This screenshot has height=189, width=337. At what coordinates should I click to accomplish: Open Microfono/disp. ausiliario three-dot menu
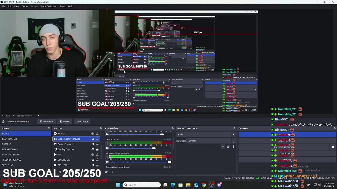(x=107, y=157)
